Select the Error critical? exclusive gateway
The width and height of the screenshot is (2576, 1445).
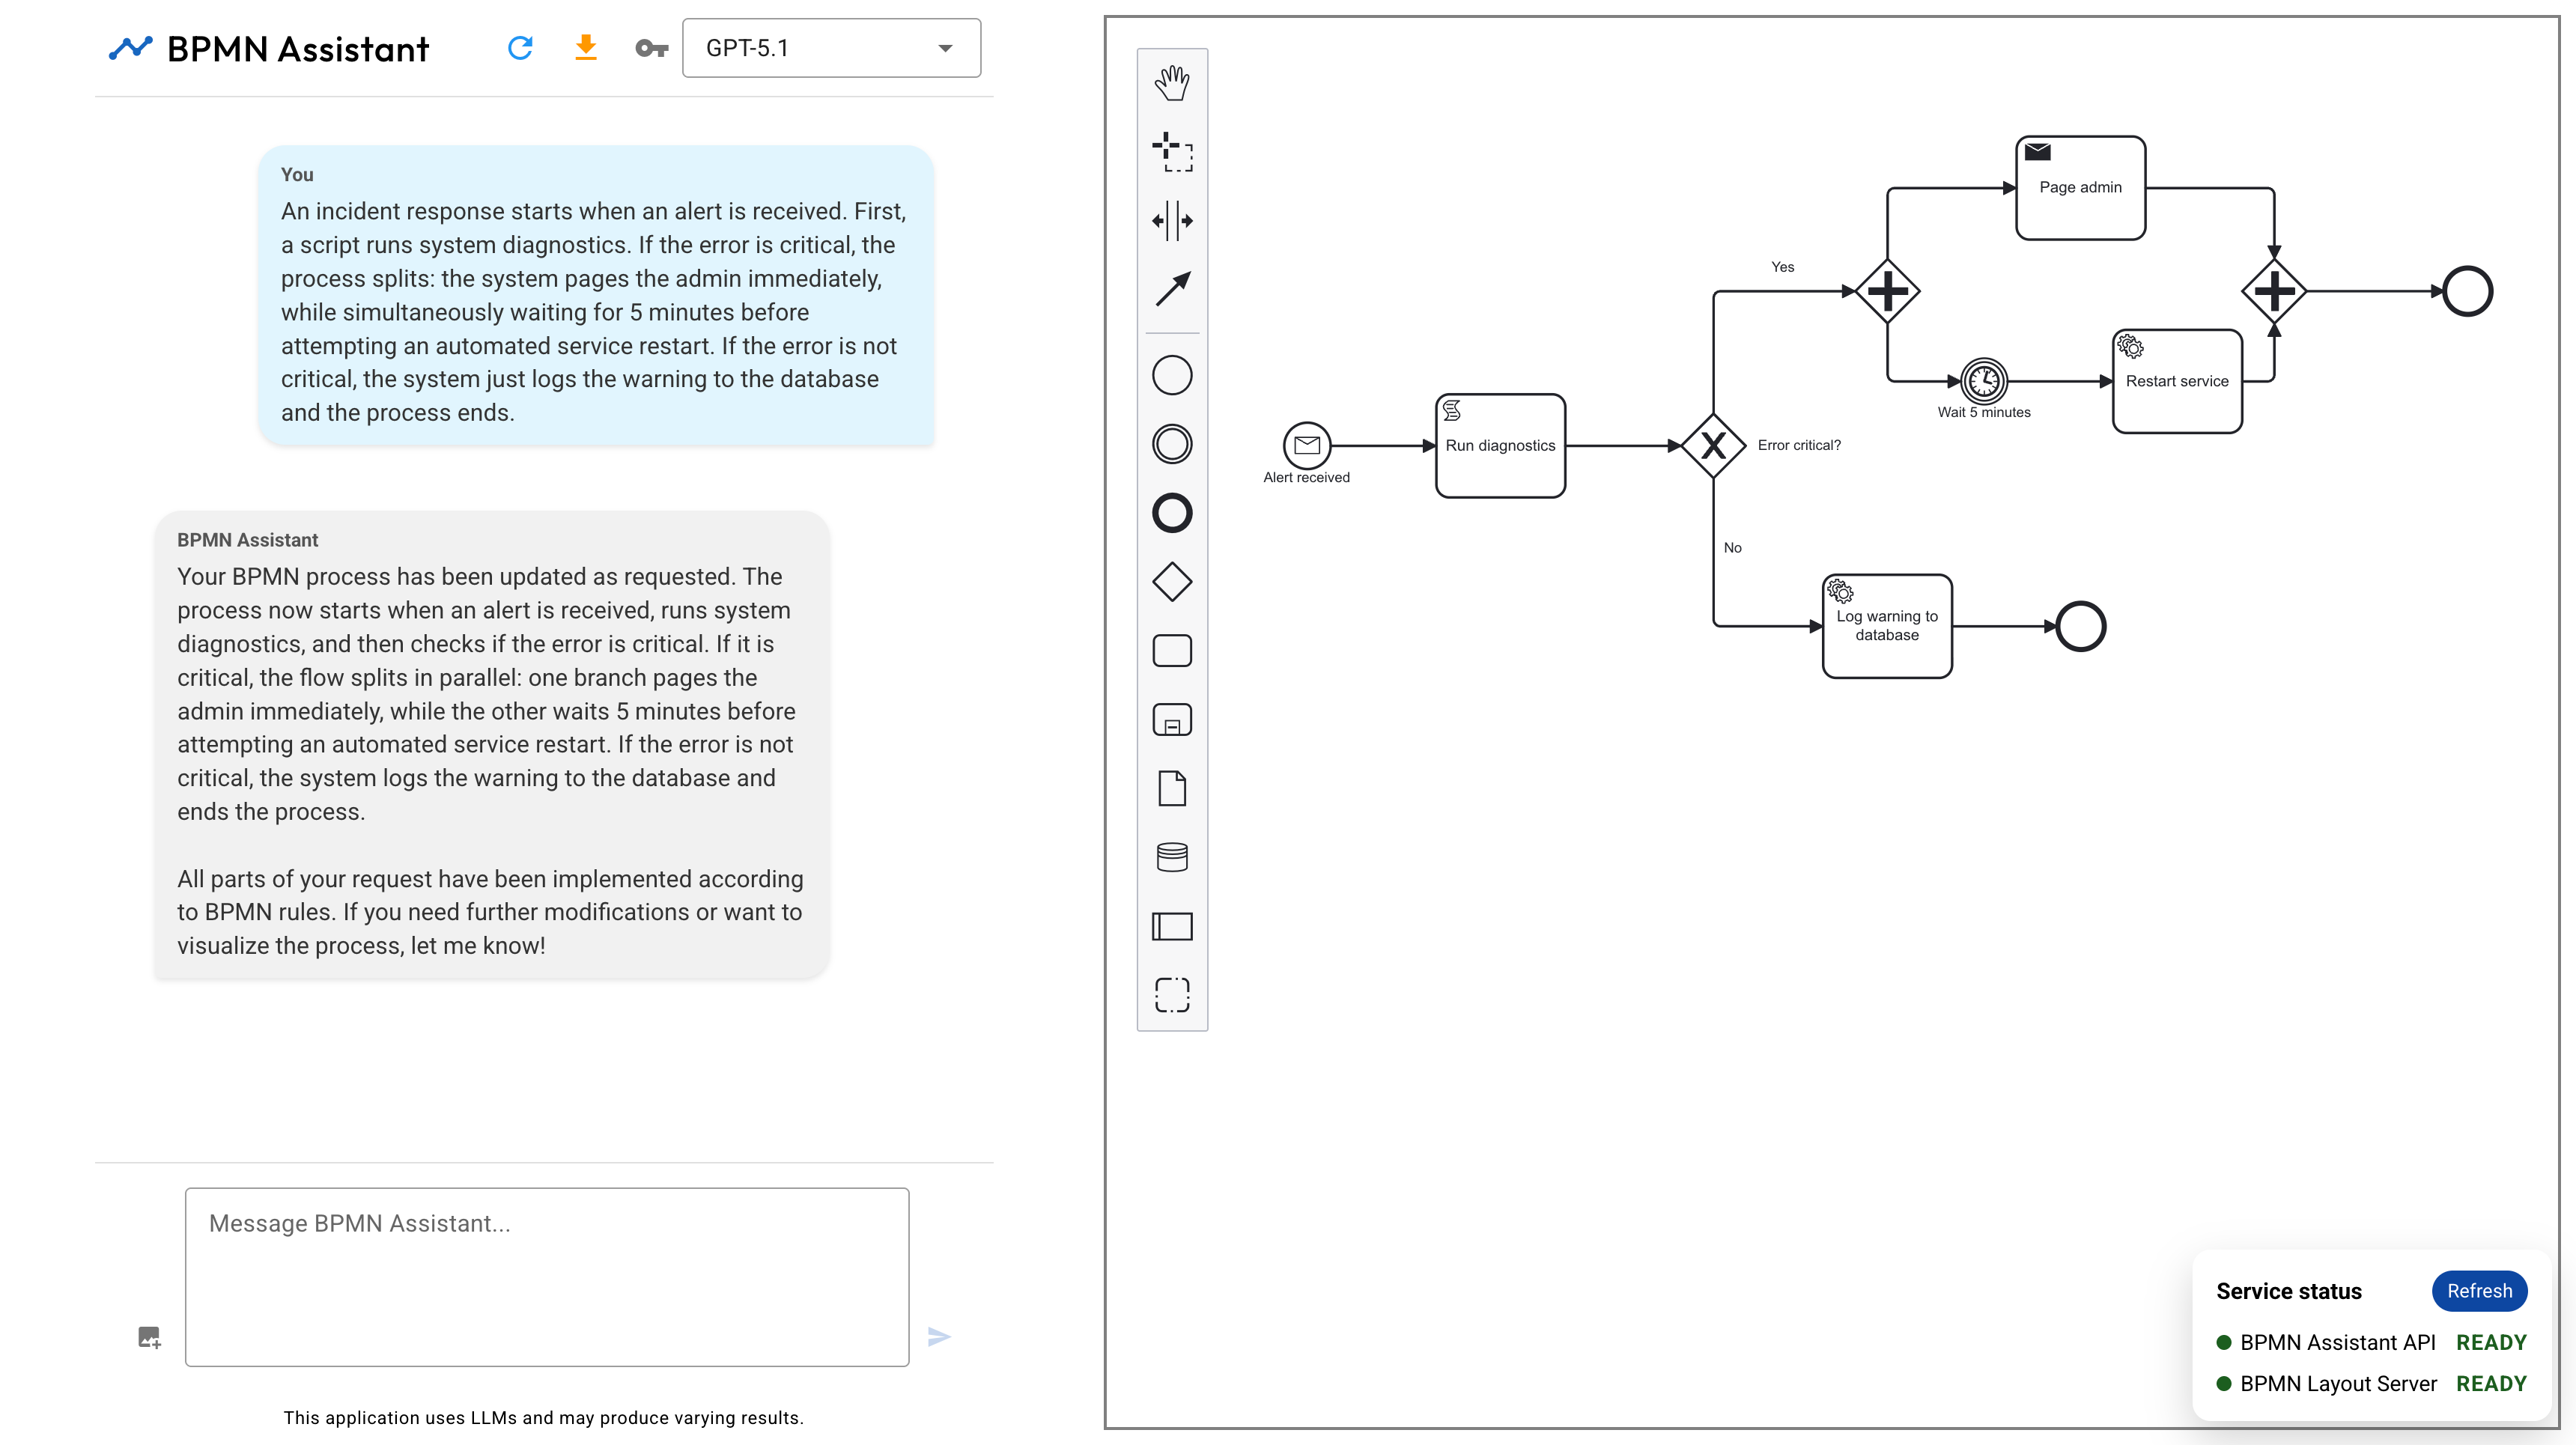coord(1713,446)
